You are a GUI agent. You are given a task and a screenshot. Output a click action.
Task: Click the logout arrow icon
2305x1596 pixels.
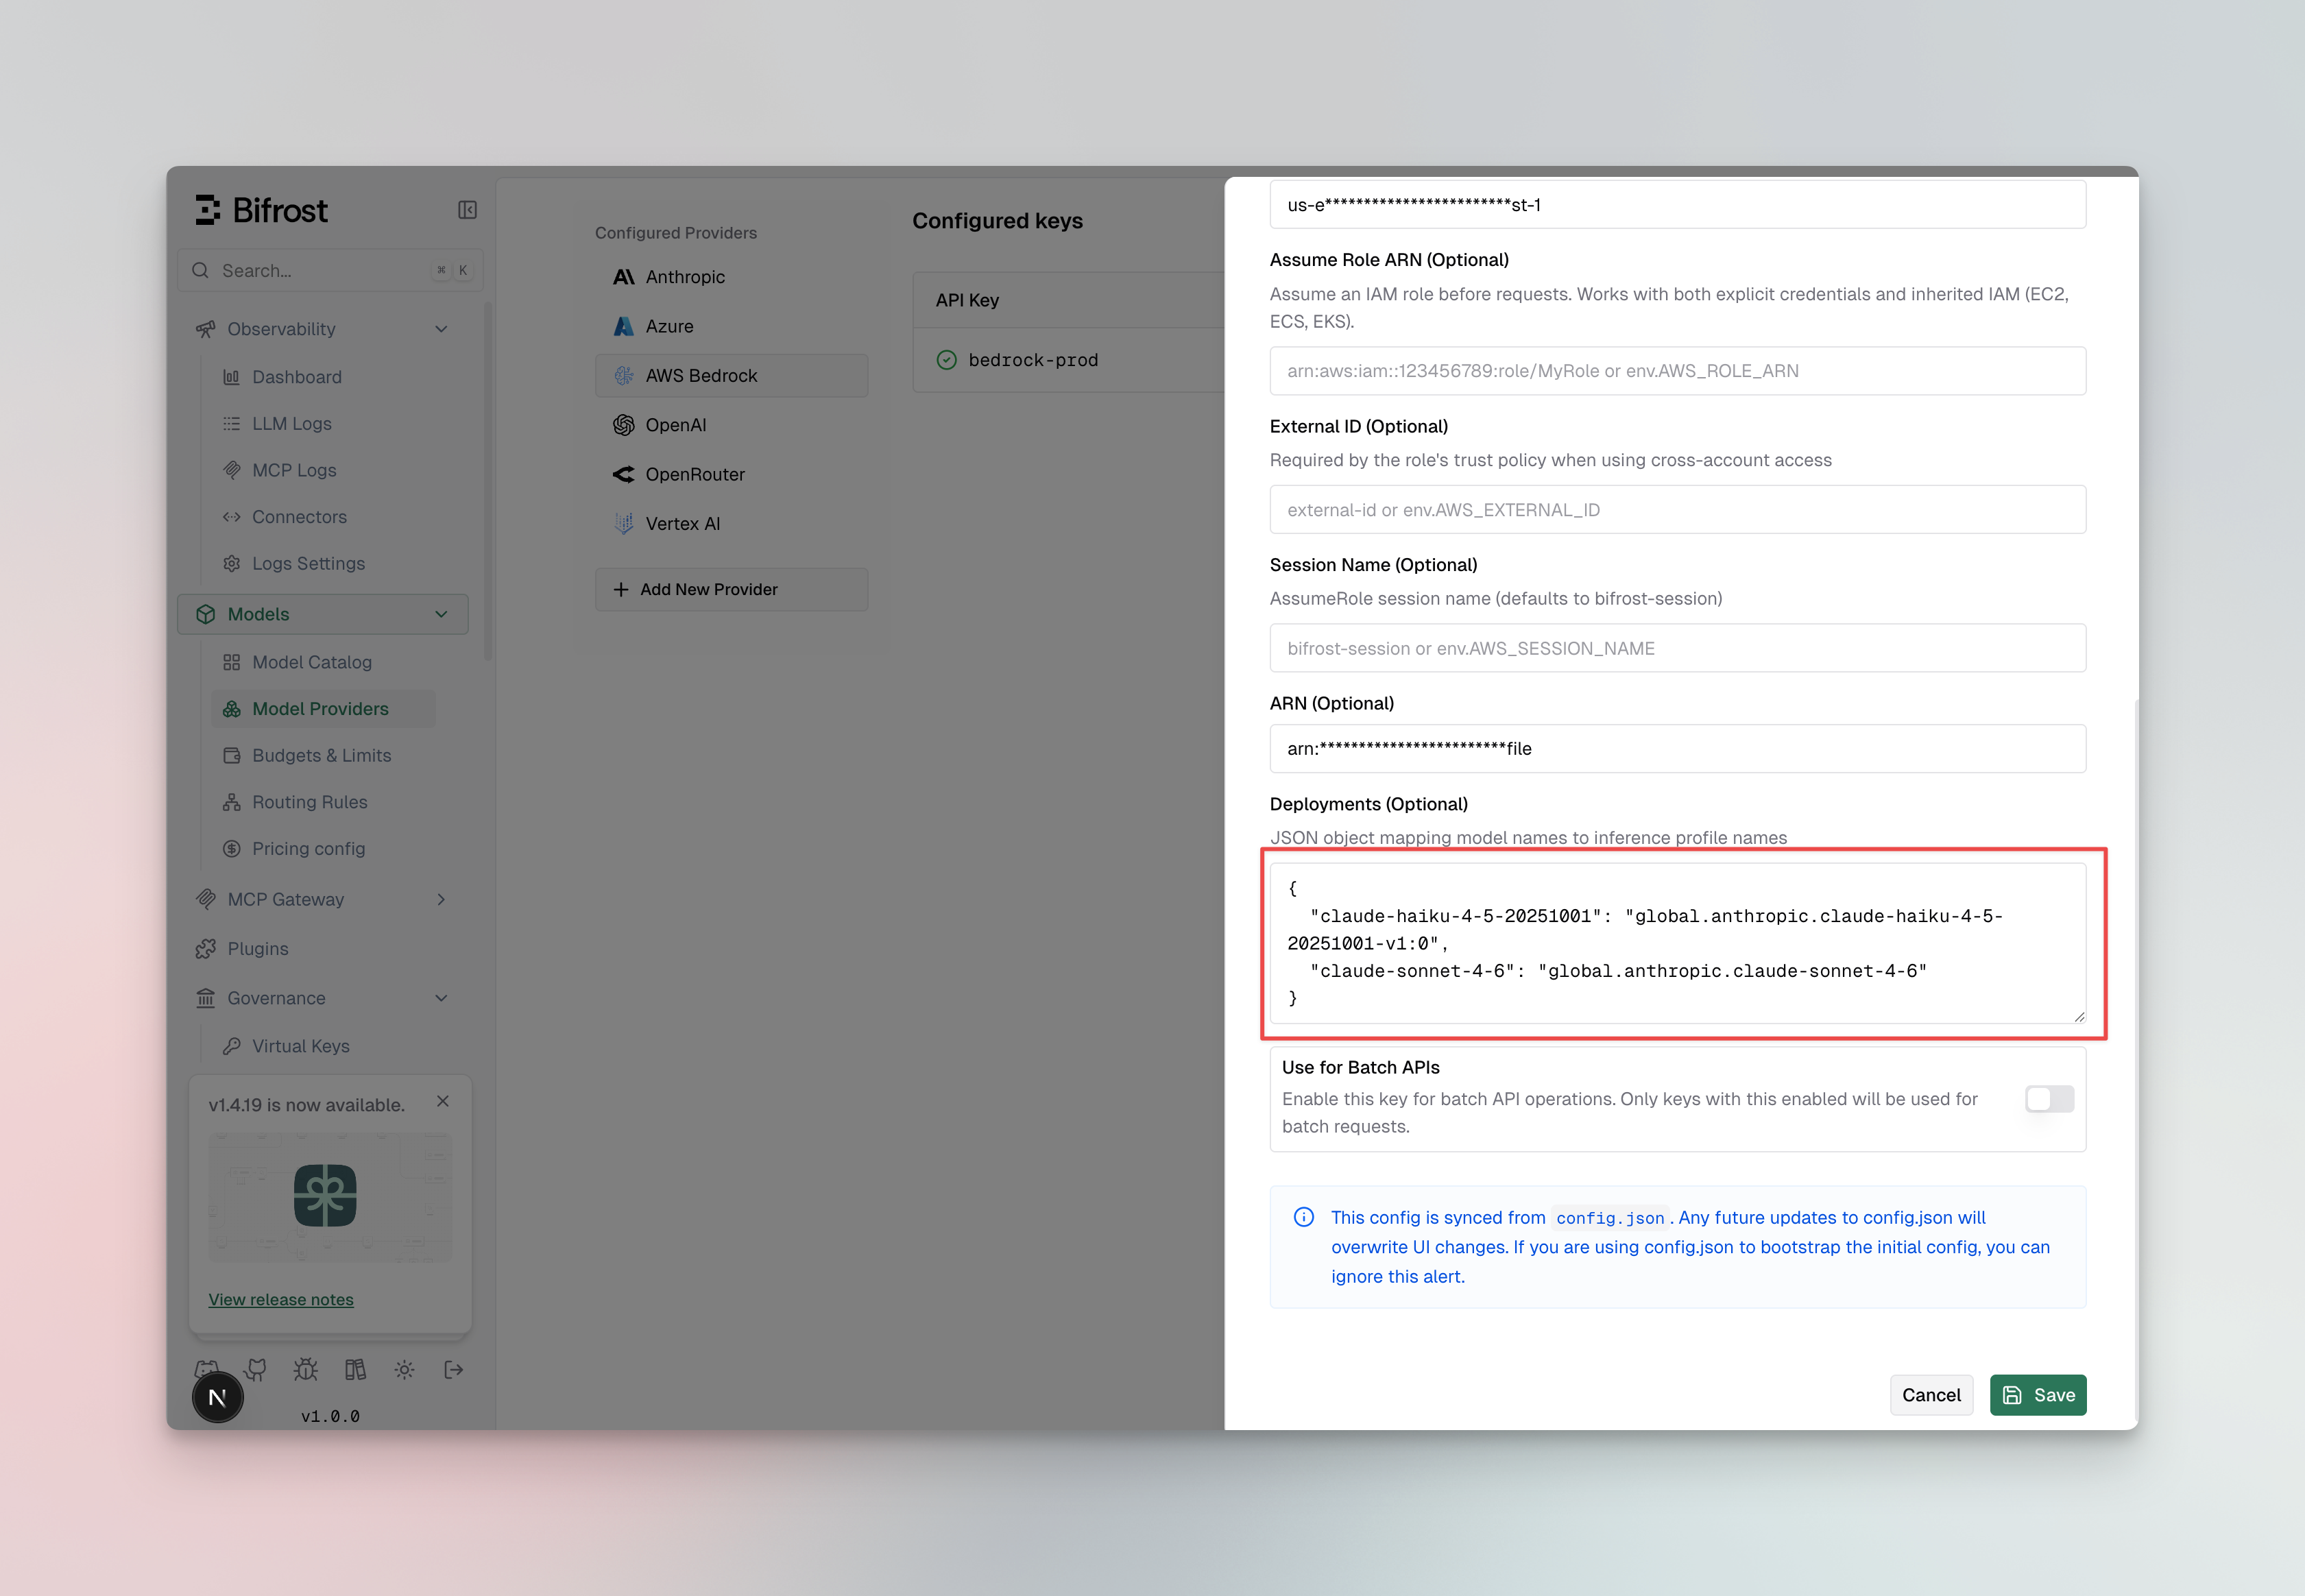(453, 1369)
